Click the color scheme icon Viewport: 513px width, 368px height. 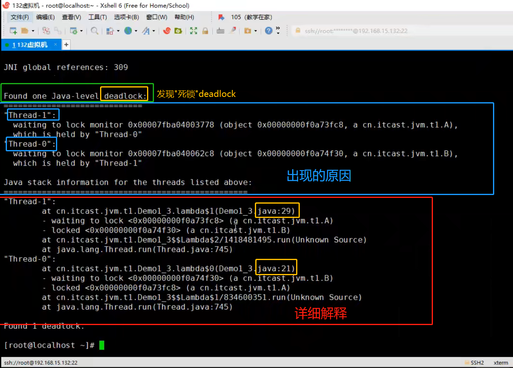(x=110, y=31)
